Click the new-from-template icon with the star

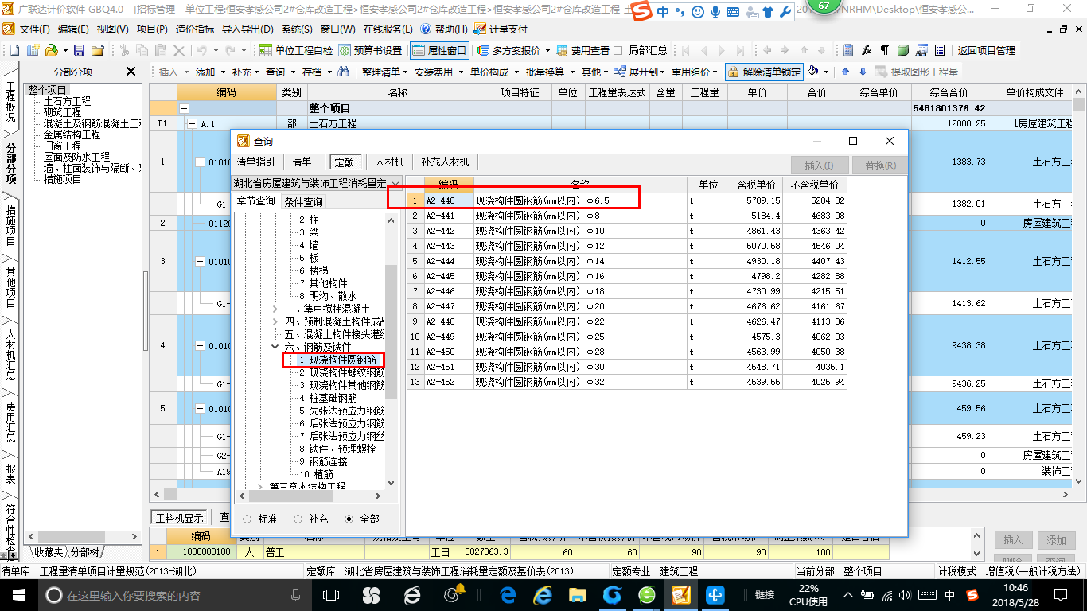click(33, 50)
